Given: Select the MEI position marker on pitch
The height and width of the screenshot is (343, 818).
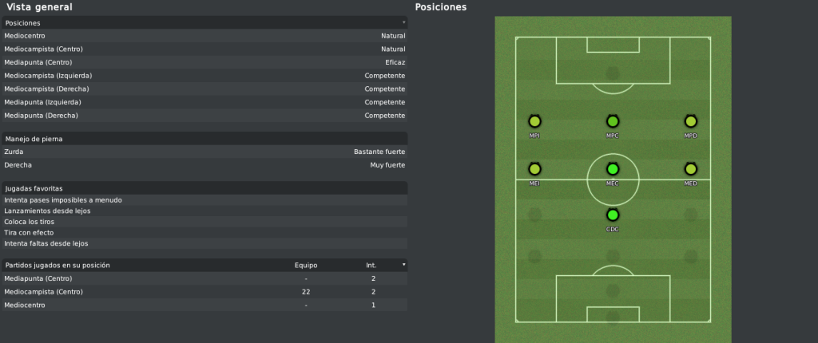Looking at the screenshot, I should click(x=534, y=169).
